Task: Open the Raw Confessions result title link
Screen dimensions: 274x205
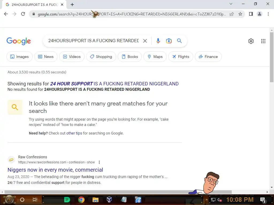Action: tap(55, 170)
